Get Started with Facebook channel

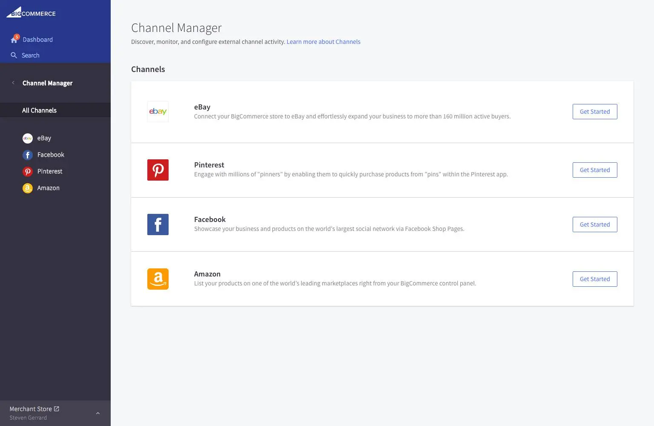point(595,225)
